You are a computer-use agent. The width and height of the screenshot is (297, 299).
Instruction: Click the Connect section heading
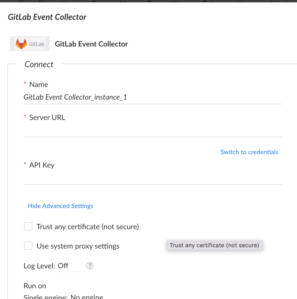tap(39, 64)
